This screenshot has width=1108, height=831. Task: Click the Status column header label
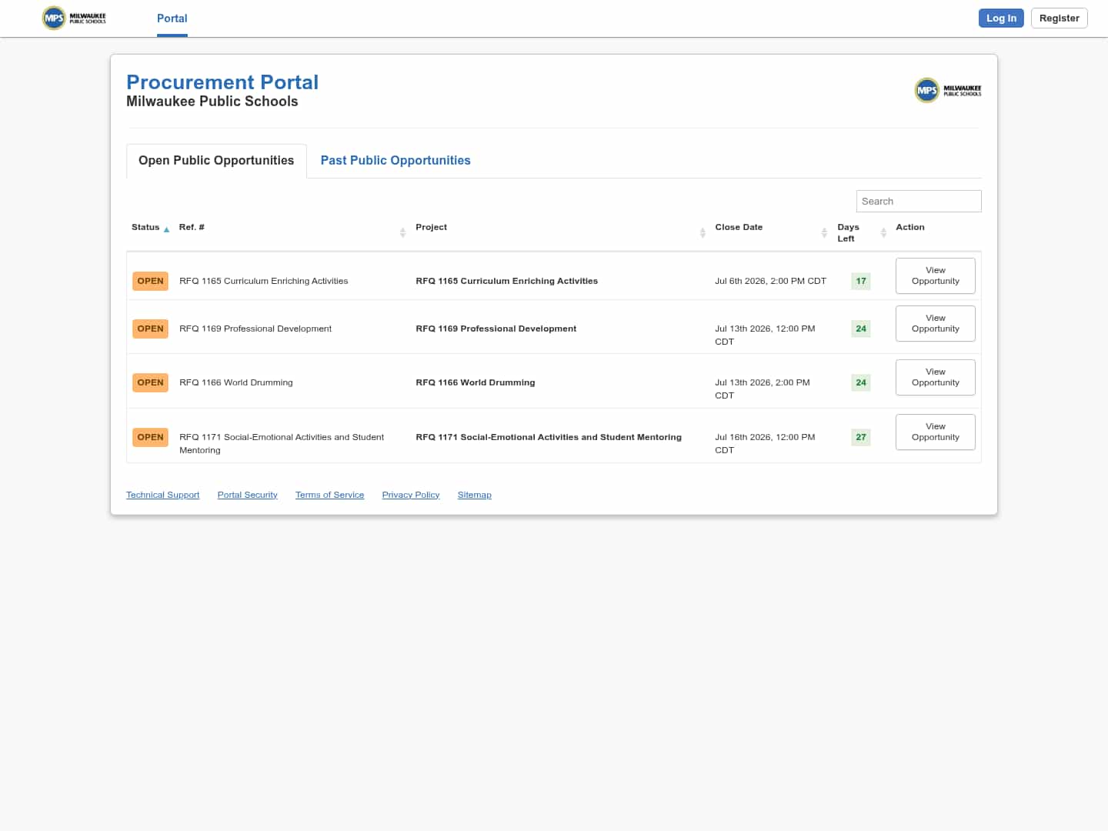click(x=145, y=227)
